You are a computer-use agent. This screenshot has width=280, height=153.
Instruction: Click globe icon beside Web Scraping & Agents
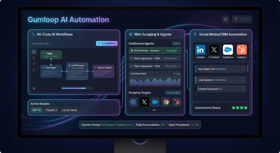[x=130, y=34]
